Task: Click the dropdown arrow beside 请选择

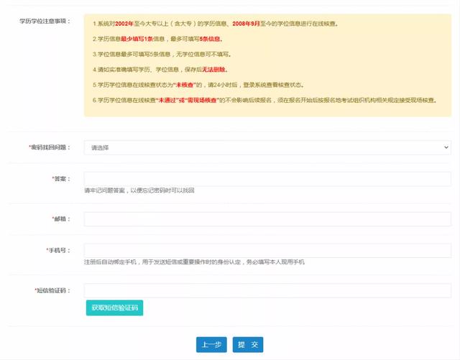Action: click(446, 147)
